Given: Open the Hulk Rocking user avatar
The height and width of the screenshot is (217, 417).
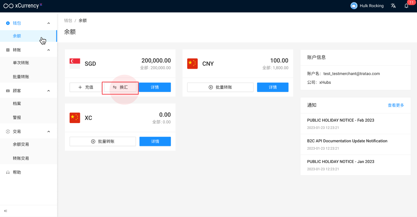Looking at the screenshot, I should coord(354,6).
